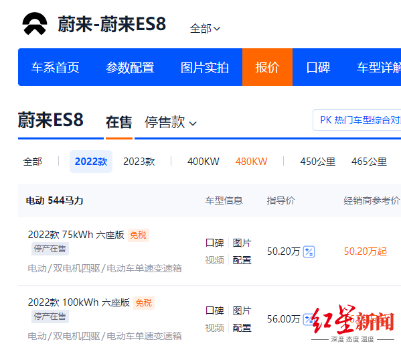The width and height of the screenshot is (401, 350).
Task: Go to 车系首页 tab
Action: click(x=56, y=68)
